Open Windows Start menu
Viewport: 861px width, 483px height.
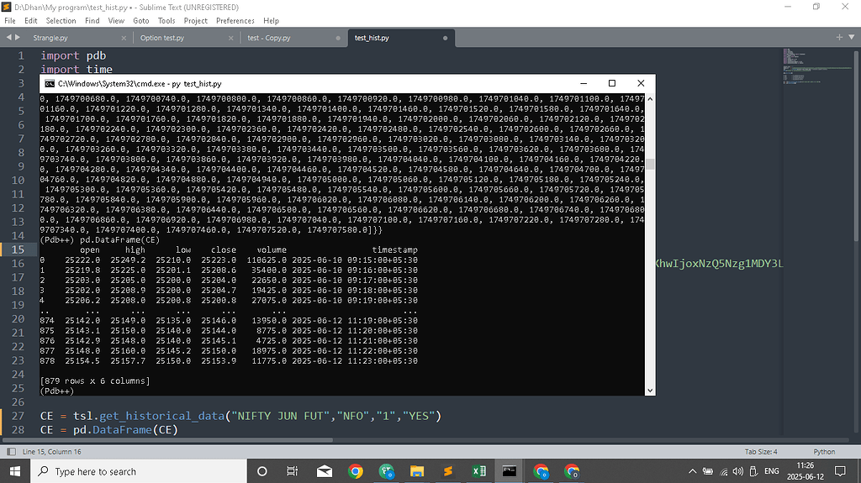(x=15, y=471)
